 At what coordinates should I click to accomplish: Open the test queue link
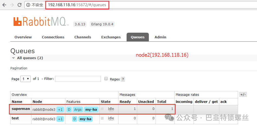coord(15,118)
